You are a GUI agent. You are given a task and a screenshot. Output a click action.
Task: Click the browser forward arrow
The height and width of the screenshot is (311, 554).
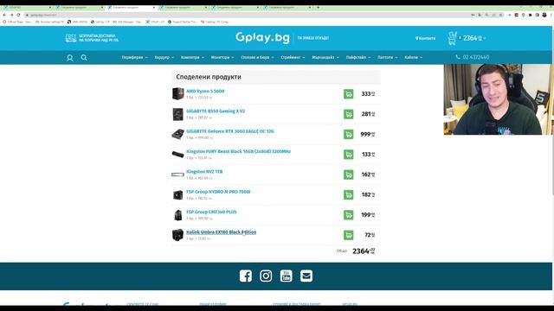11,15
